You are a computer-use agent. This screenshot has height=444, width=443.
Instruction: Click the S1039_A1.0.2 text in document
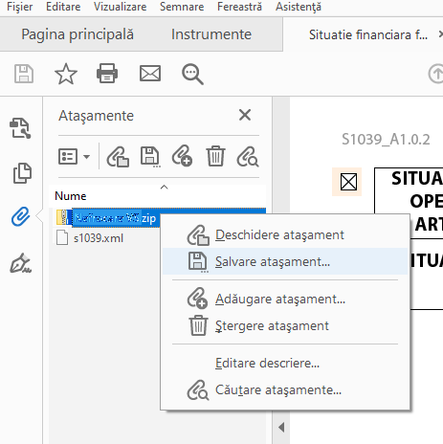coord(386,140)
